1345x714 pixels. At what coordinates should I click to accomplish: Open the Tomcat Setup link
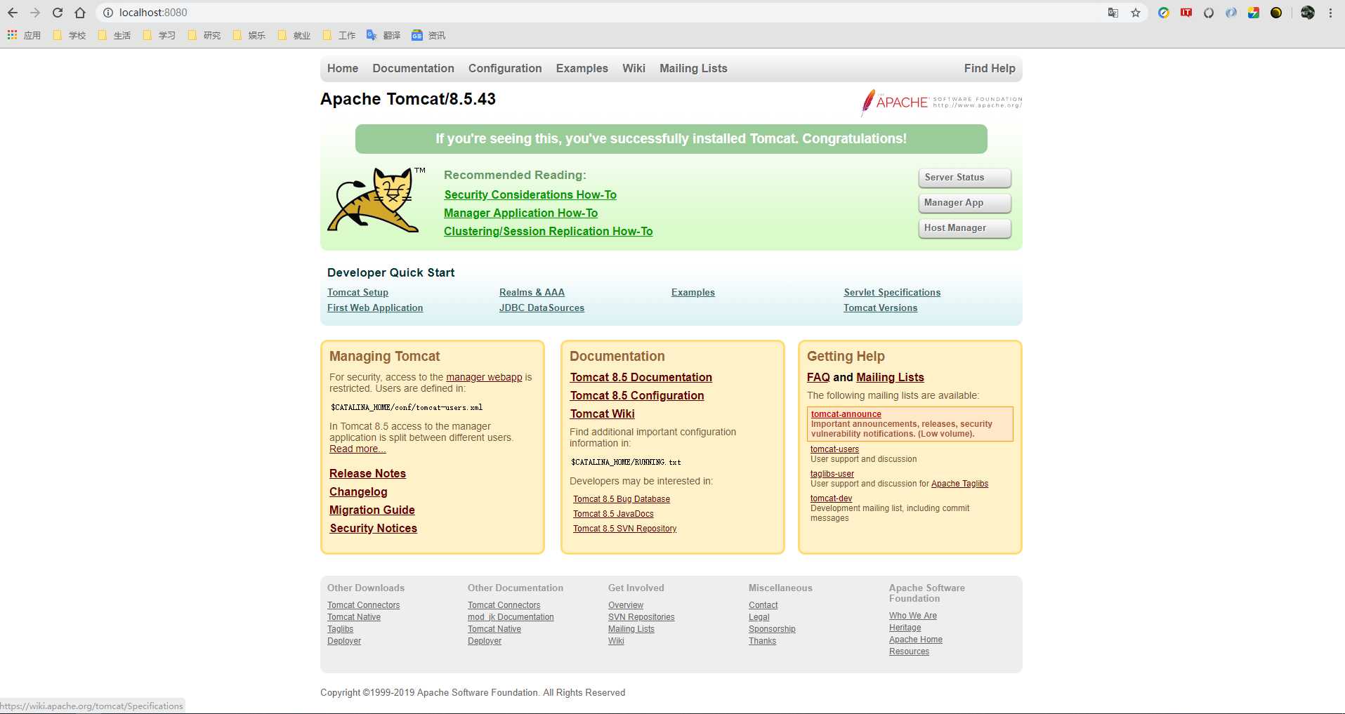357,293
